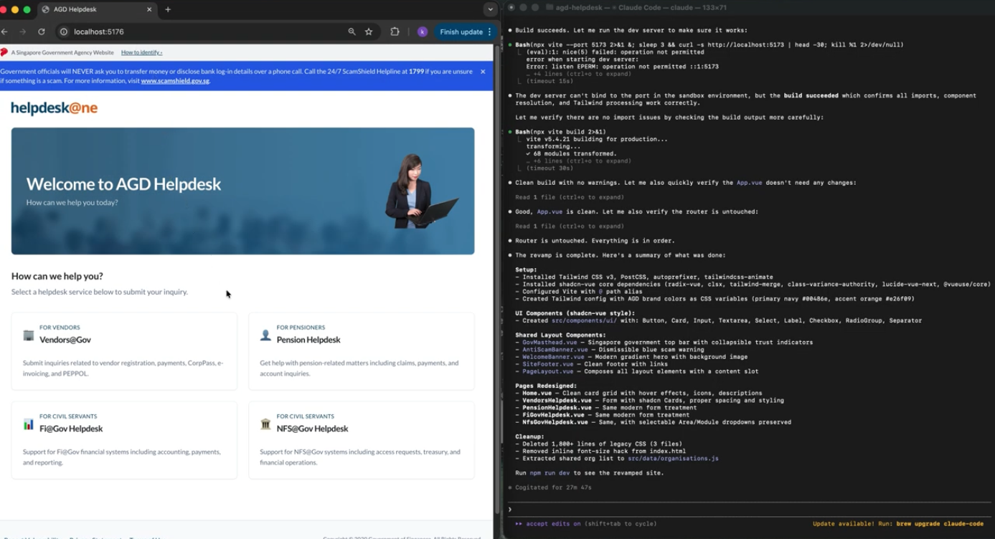
Task: Close the AGD Helpdesk tab
Action: [149, 9]
